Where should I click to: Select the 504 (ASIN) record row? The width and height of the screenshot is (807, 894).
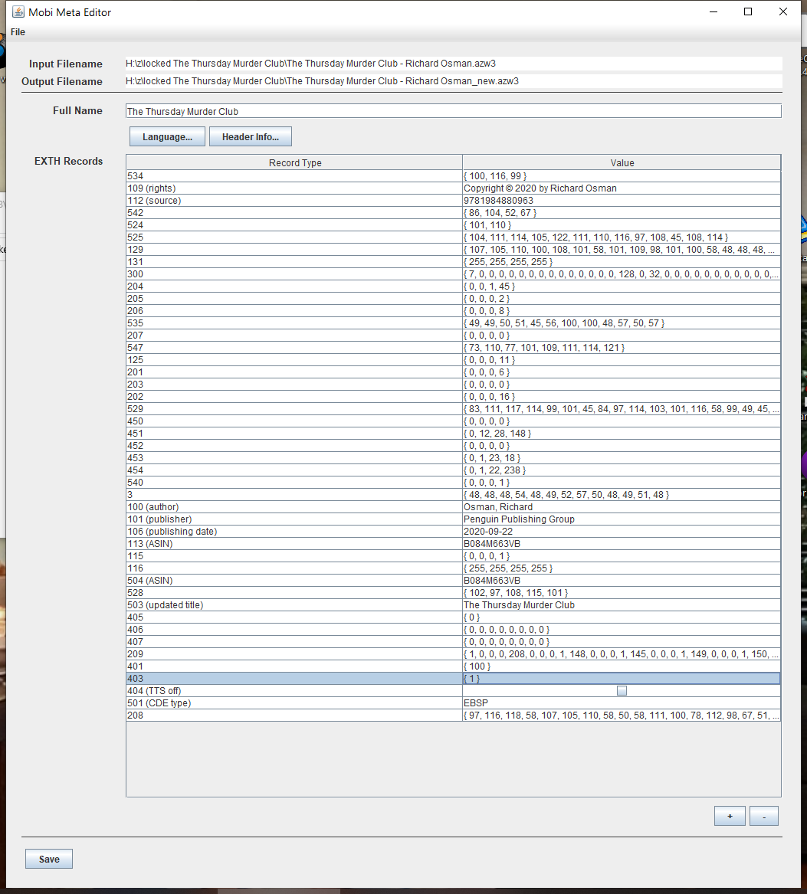454,581
